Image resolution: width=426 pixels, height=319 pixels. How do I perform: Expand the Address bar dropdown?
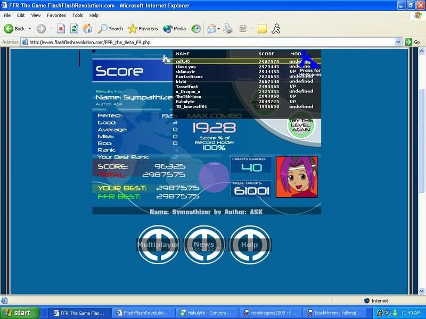tap(398, 42)
